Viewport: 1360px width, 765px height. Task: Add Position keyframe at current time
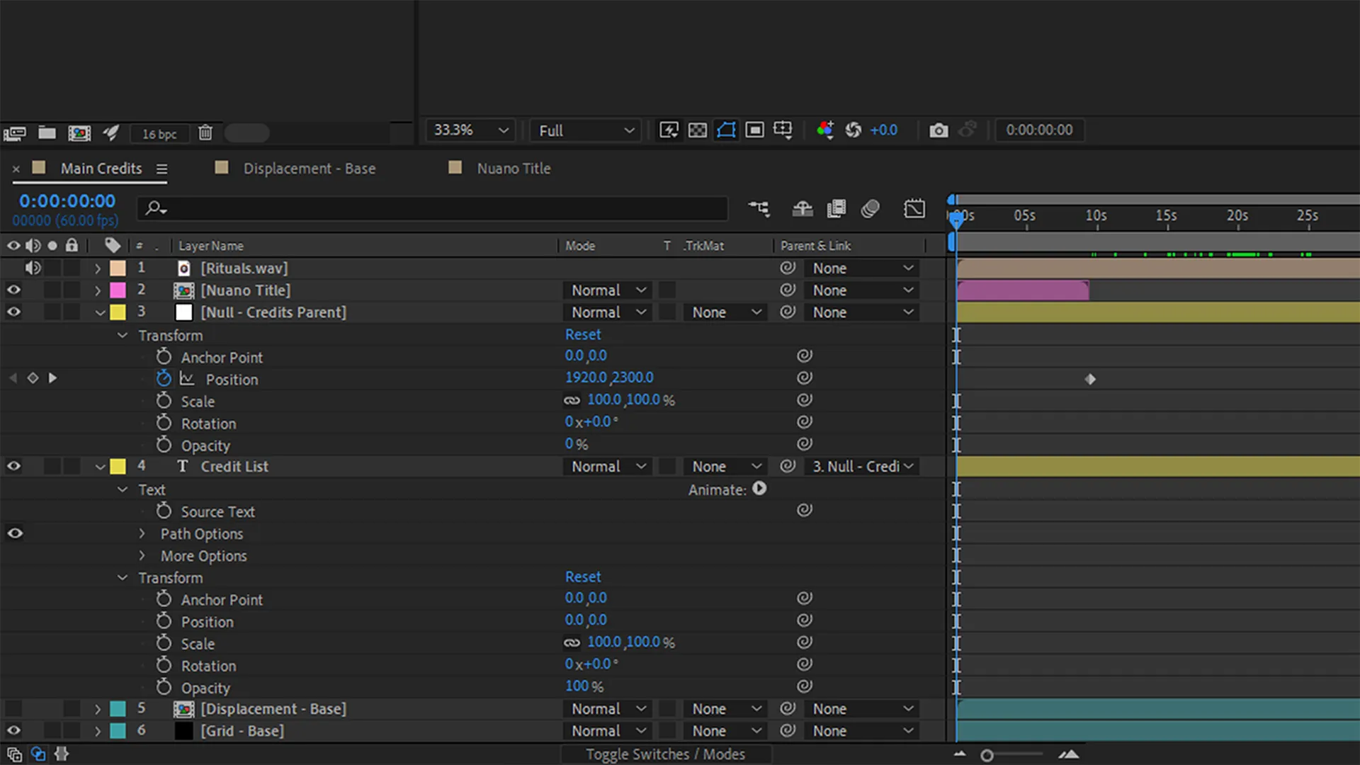[33, 378]
